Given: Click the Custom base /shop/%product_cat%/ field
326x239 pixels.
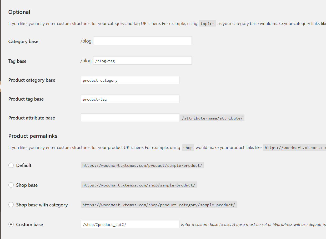Looking at the screenshot, I should coord(130,224).
